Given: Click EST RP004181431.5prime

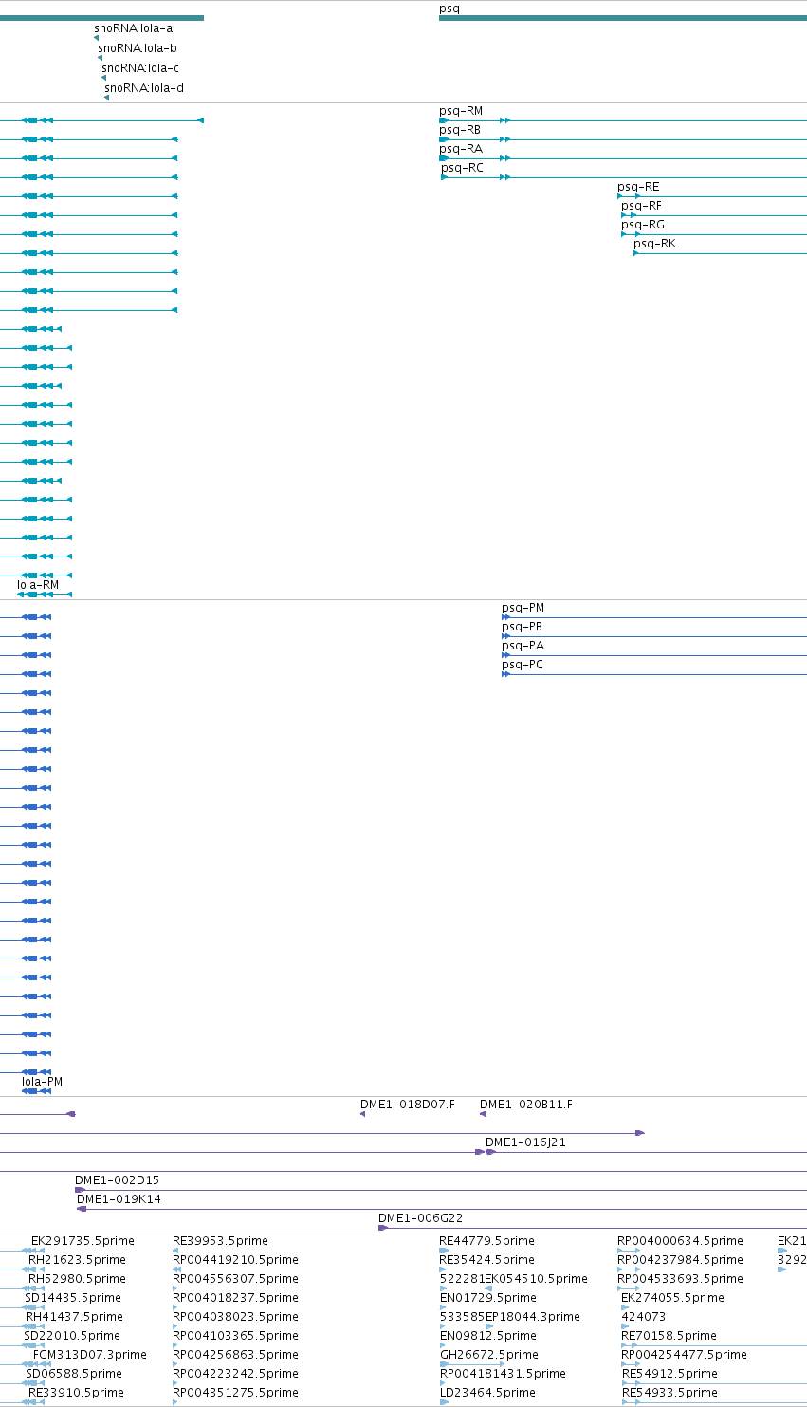Looking at the screenshot, I should pyautogui.click(x=503, y=1374).
